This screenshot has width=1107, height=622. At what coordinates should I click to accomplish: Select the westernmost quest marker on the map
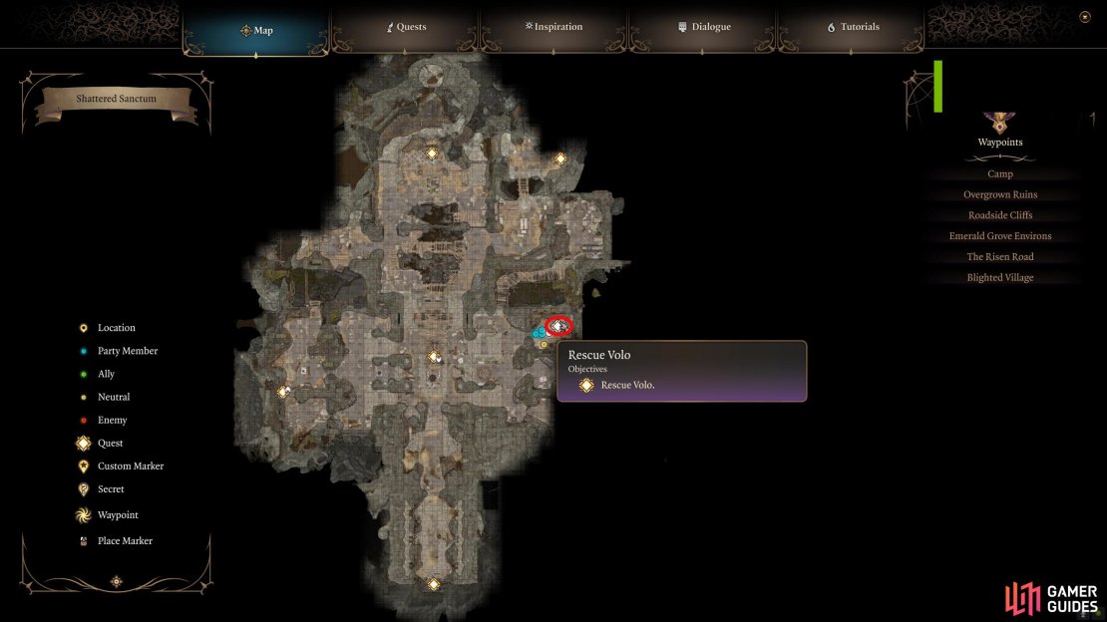283,391
